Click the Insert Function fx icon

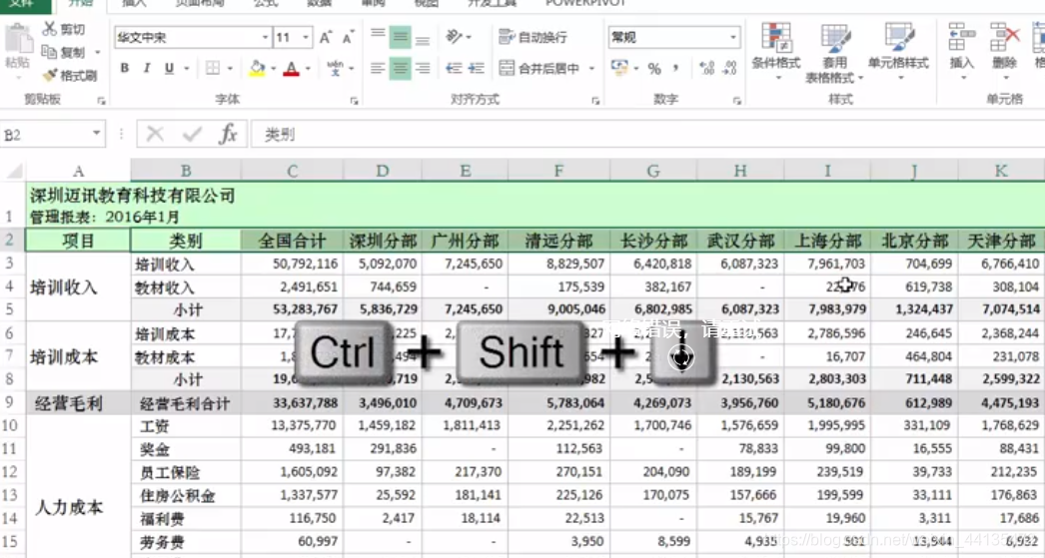[x=228, y=135]
